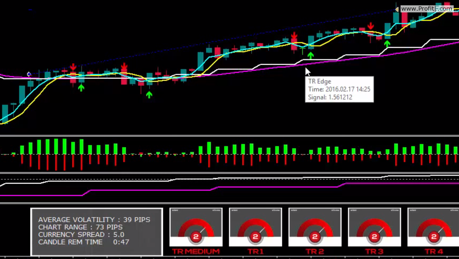Click the CHART RANGE : 73 PIPS line

pos(80,227)
